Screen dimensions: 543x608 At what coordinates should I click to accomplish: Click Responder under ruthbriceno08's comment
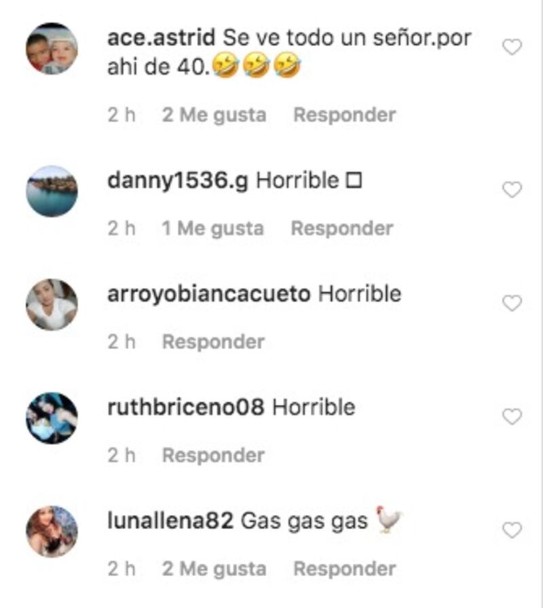(x=213, y=455)
